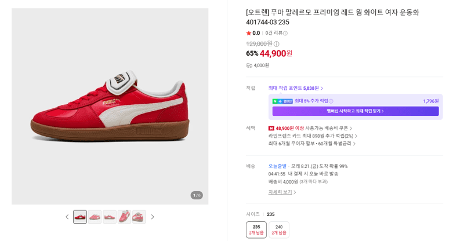Click the N+ membership badge icon
Image resolution: width=464 pixels, height=241 pixels.
pos(282,101)
